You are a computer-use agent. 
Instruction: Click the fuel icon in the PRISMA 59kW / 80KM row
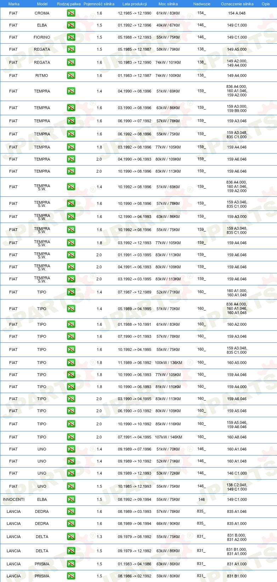click(71, 576)
